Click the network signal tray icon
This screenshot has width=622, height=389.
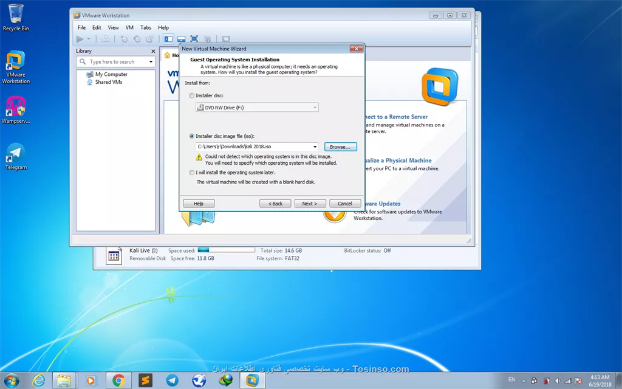(x=568, y=380)
